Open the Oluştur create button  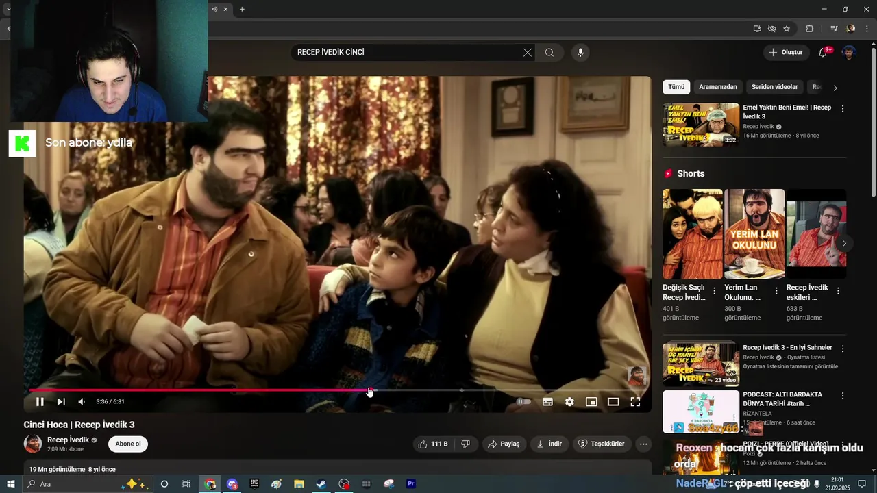(786, 53)
